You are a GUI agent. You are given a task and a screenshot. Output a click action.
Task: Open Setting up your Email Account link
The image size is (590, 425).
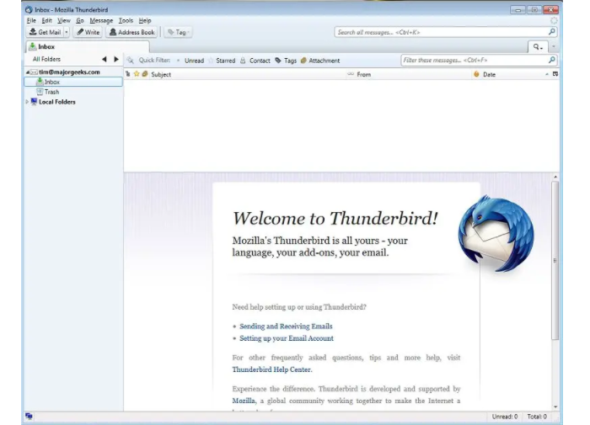click(287, 338)
